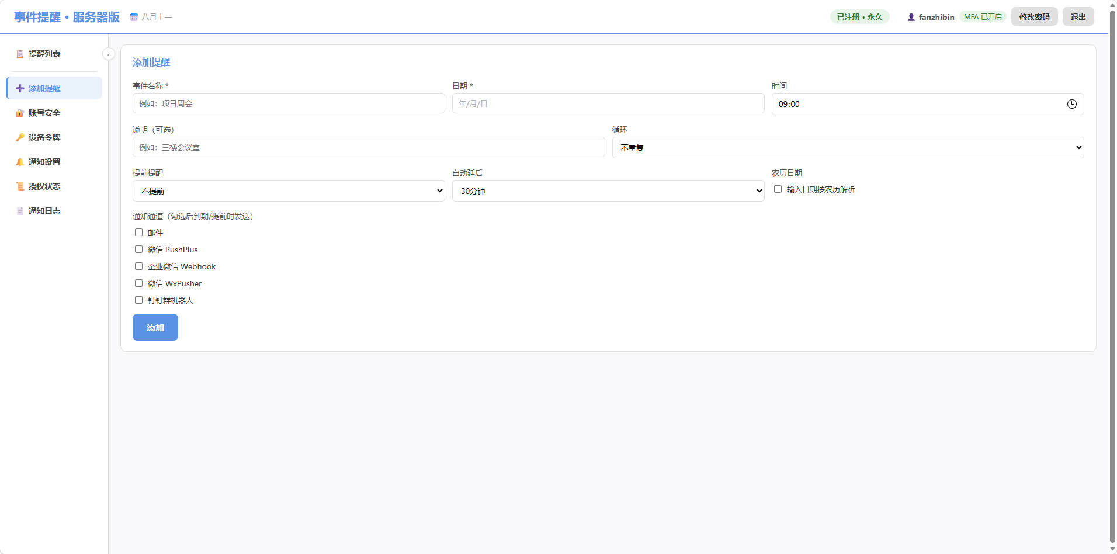Toggle 输入日期按农历解析 checkbox
This screenshot has height=554, width=1117.
click(778, 189)
